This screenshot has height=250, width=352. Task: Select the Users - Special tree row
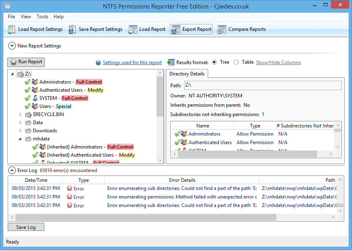(x=48, y=106)
